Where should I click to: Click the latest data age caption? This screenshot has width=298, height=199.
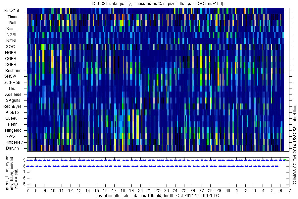pos(158,196)
